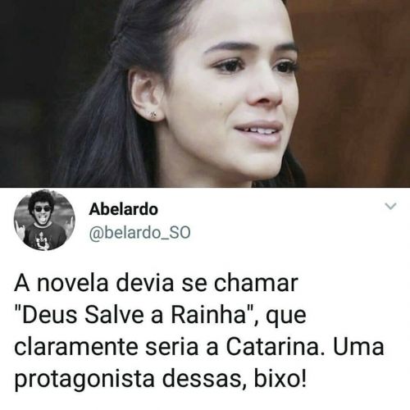This screenshot has width=410, height=410.
Task: Click the word 'bixo!' ending the tweet
Action: click(x=280, y=379)
